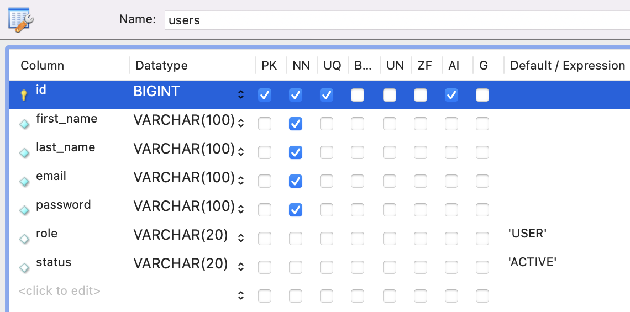Click the AI column header
The image size is (630, 312).
point(454,66)
